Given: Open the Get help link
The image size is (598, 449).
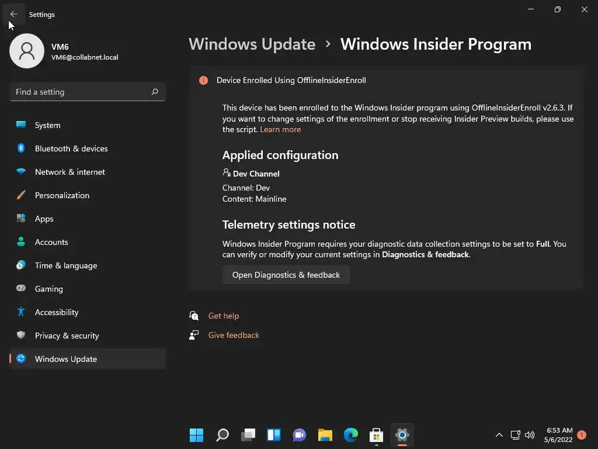Looking at the screenshot, I should pos(224,316).
